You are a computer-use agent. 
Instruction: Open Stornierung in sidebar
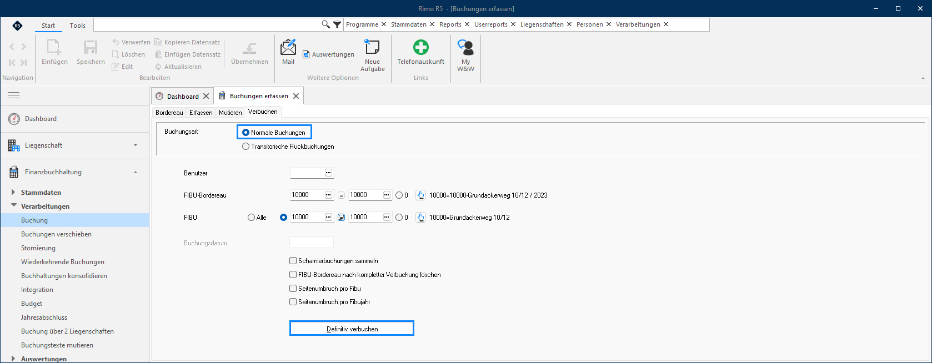38,248
